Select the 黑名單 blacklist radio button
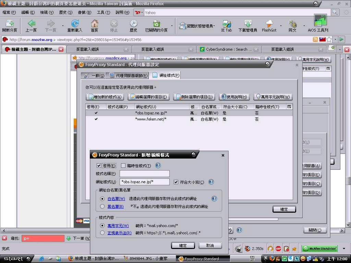Image resolution: width=351 pixels, height=263 pixels. 102,206
